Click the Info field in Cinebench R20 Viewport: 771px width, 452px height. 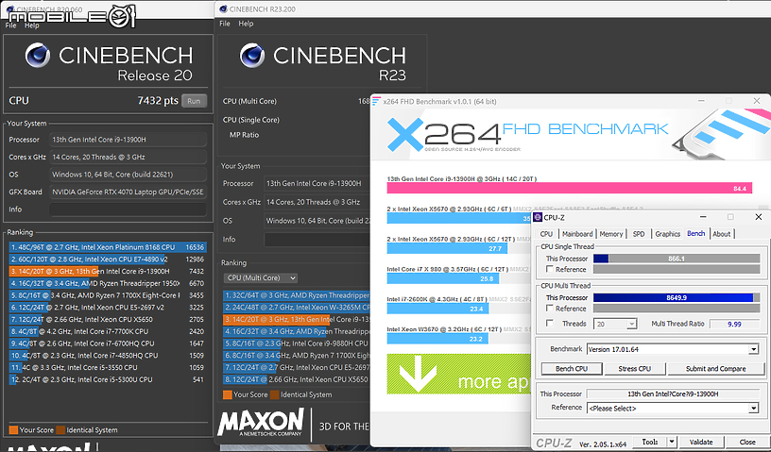[128, 209]
